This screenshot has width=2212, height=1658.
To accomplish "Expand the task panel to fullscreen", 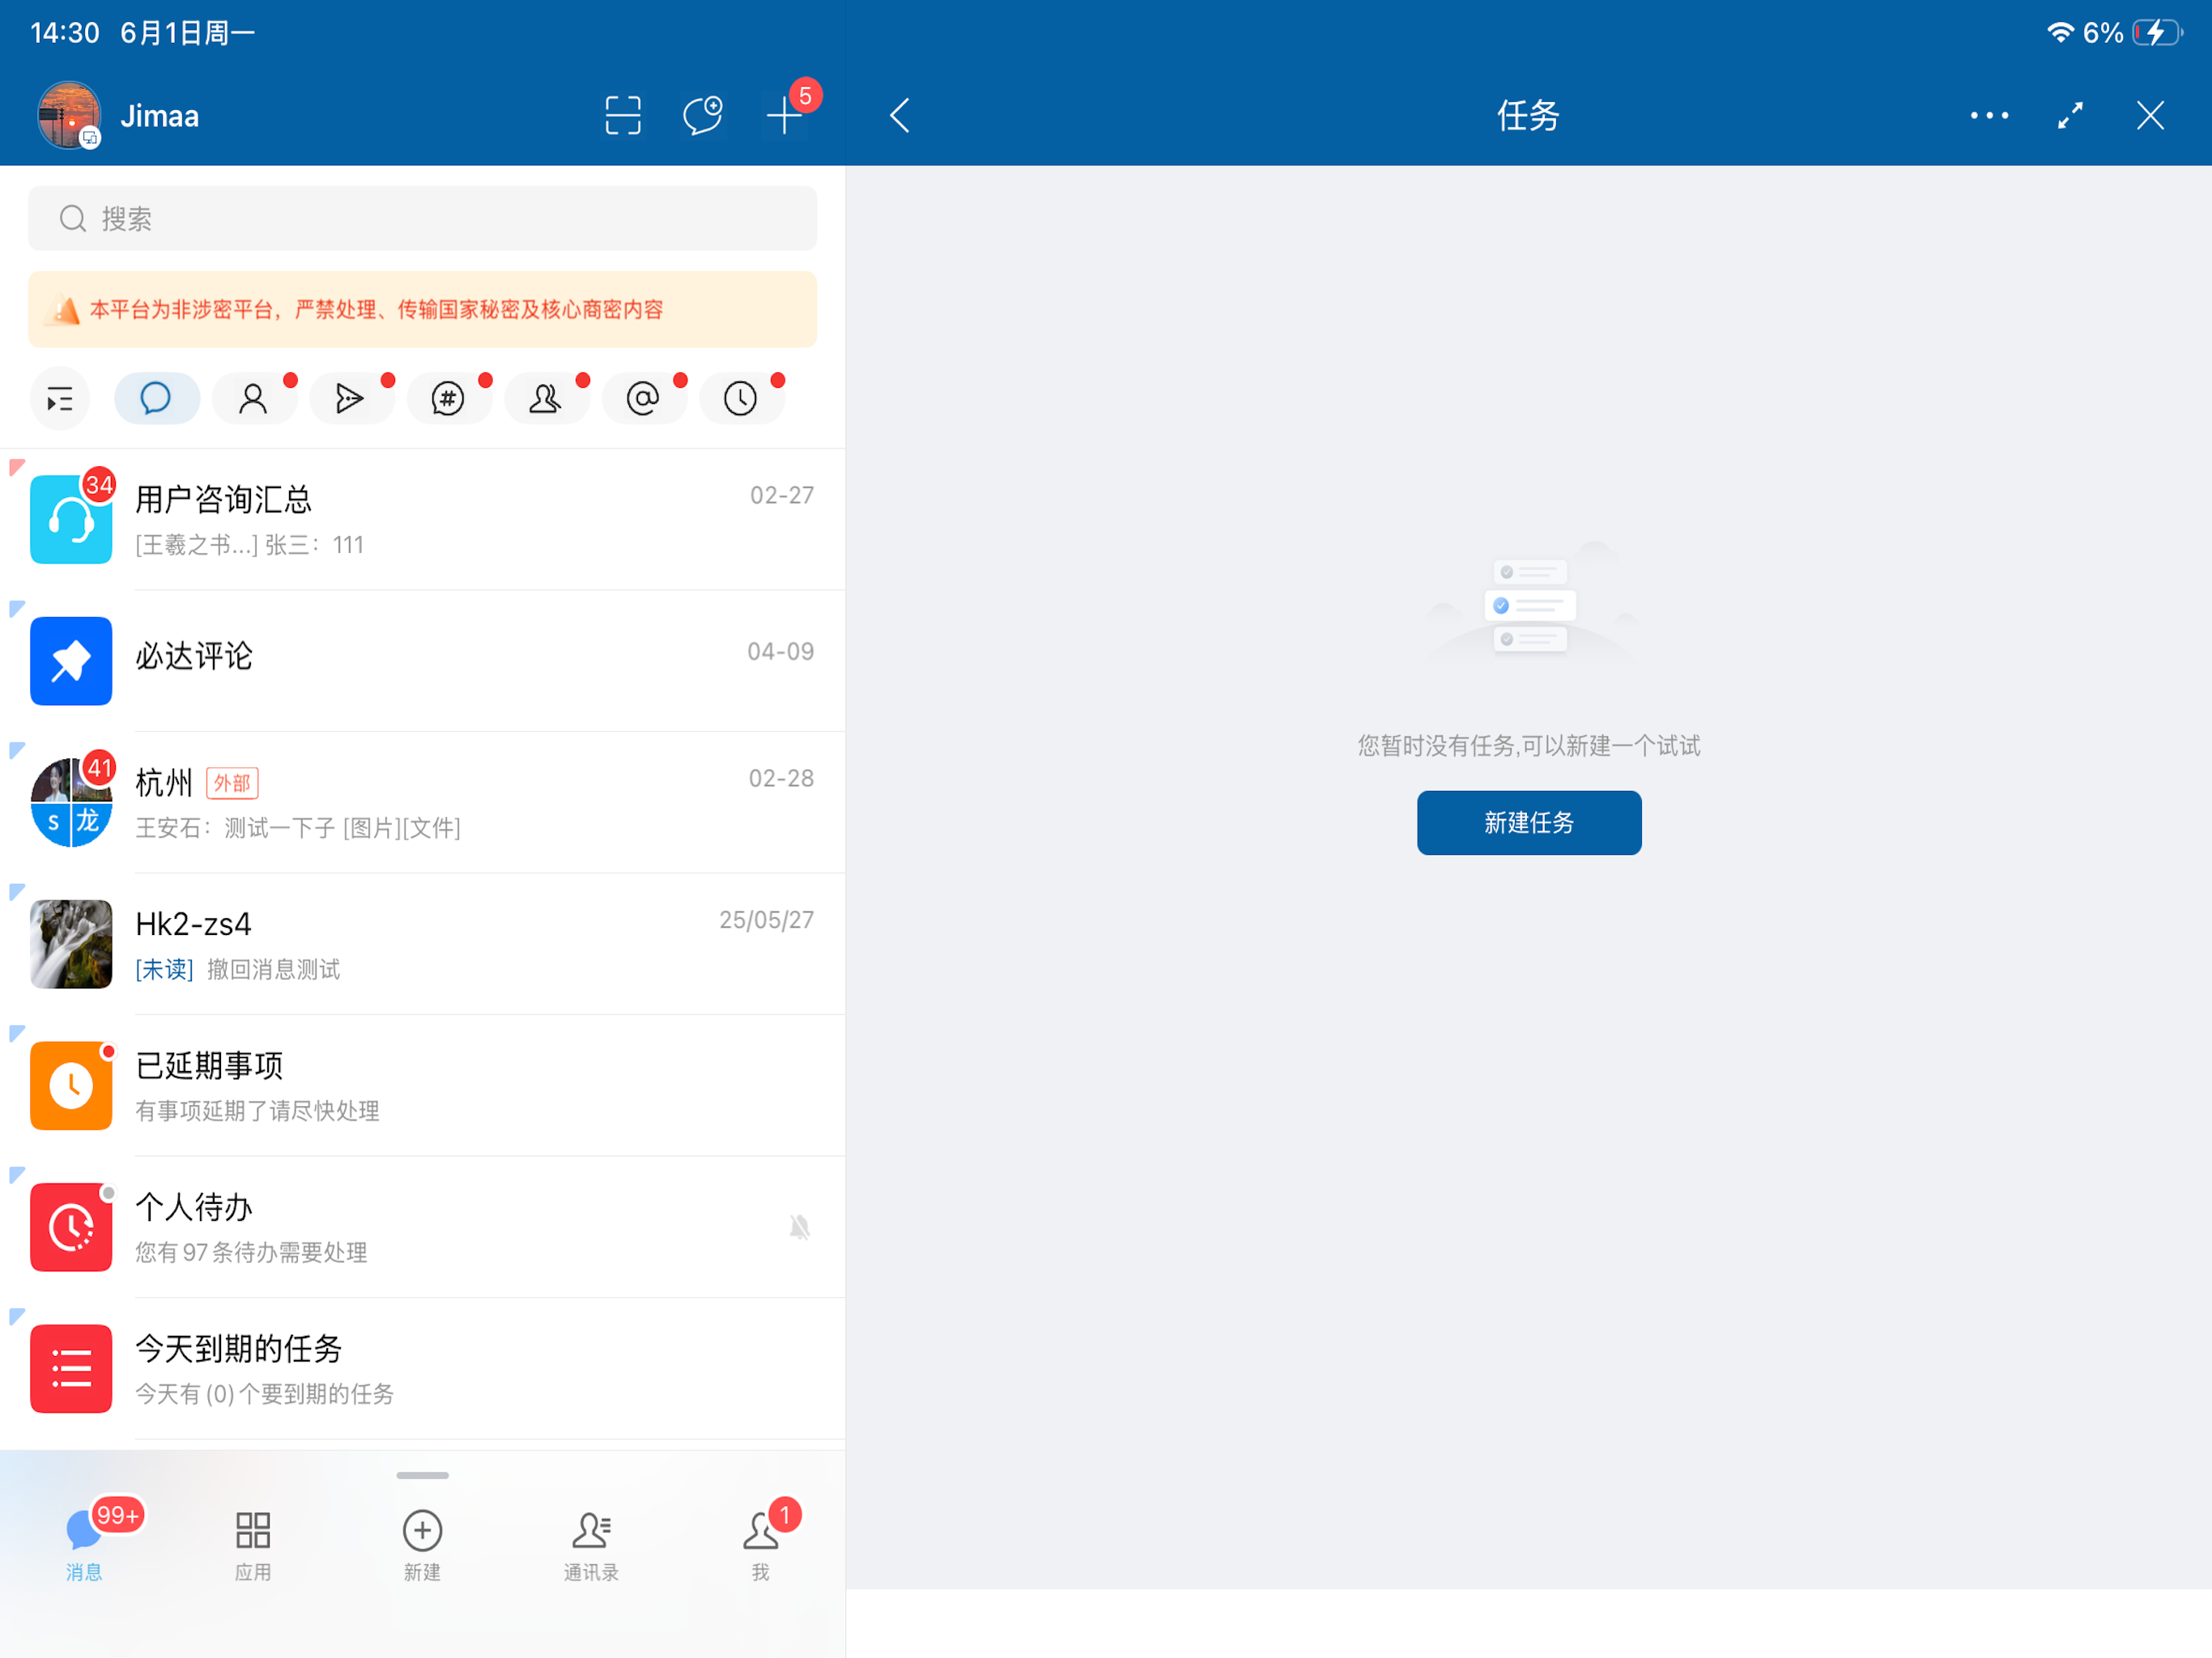I will (2070, 116).
